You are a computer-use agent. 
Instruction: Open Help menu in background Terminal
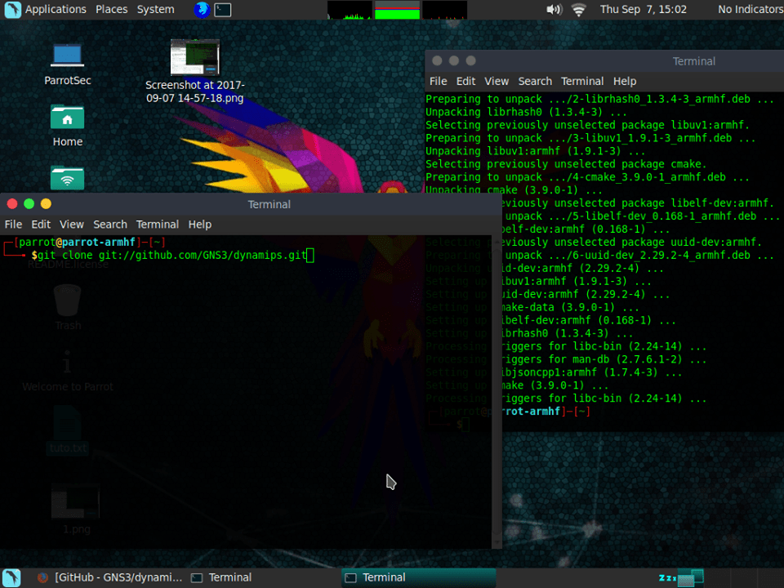625,81
